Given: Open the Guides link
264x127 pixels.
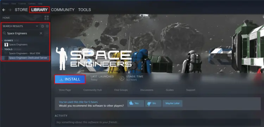Looking at the screenshot, I should (x=170, y=90).
